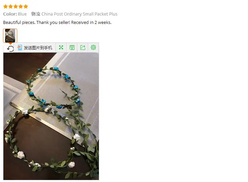The image size is (248, 182).
Task: Click the green save floppy disk icon
Action: tap(72, 48)
